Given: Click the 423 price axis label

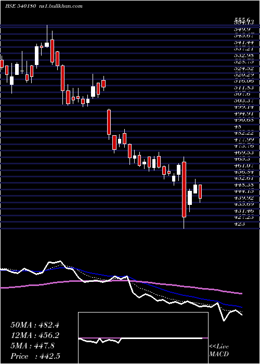Looking at the screenshot, I should pos(240,224).
